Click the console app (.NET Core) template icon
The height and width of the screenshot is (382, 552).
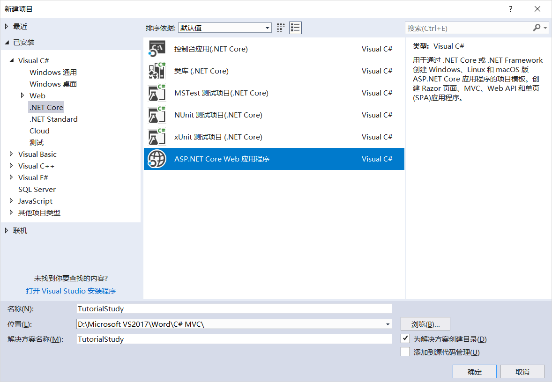[x=157, y=49]
